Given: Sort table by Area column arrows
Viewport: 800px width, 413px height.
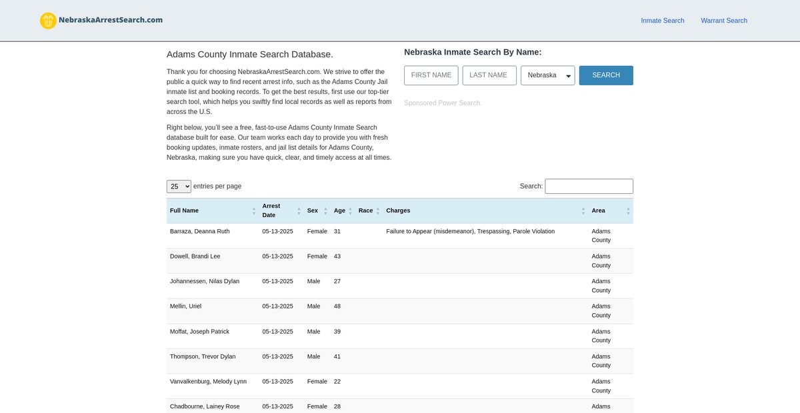Looking at the screenshot, I should pyautogui.click(x=628, y=210).
